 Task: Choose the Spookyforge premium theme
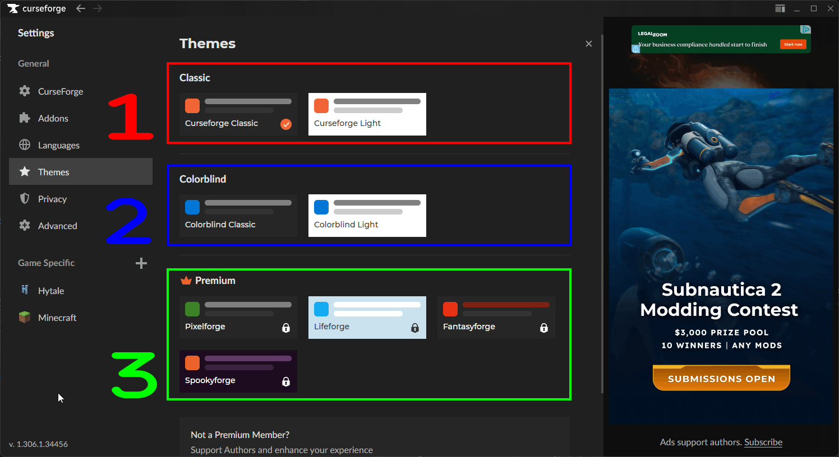(x=238, y=371)
